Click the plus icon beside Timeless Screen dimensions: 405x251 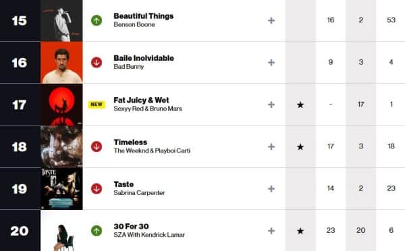point(271,146)
